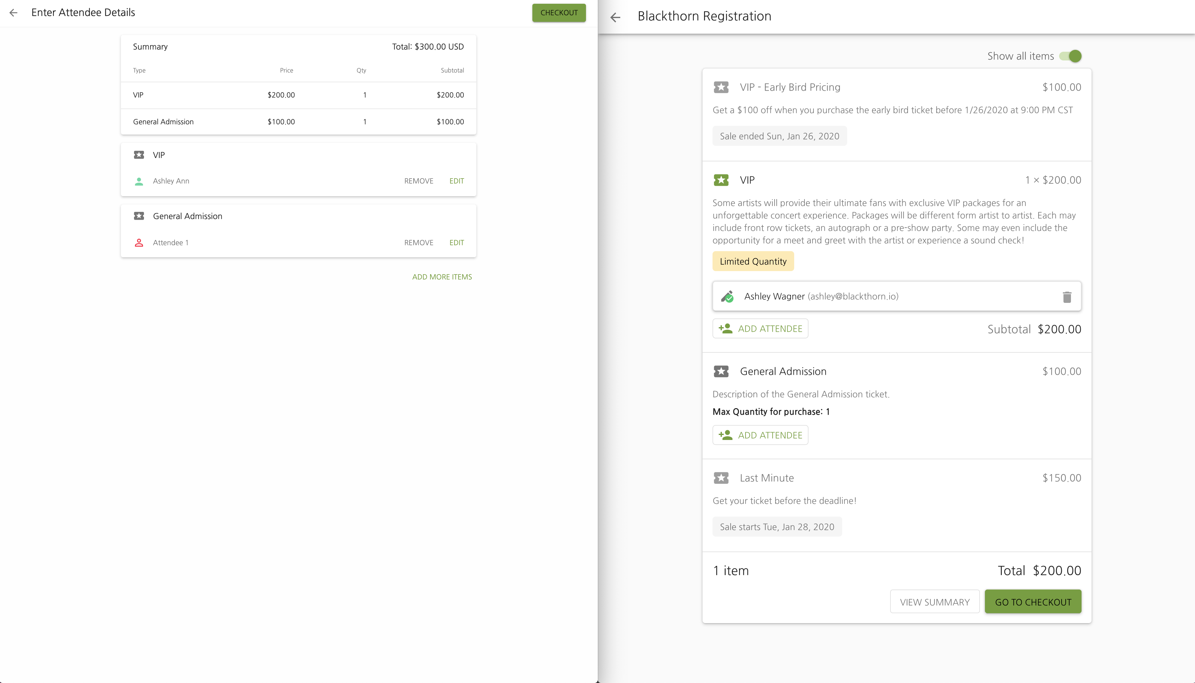Add attendee under VIP ticket
Image resolution: width=1195 pixels, height=683 pixels.
coord(760,329)
